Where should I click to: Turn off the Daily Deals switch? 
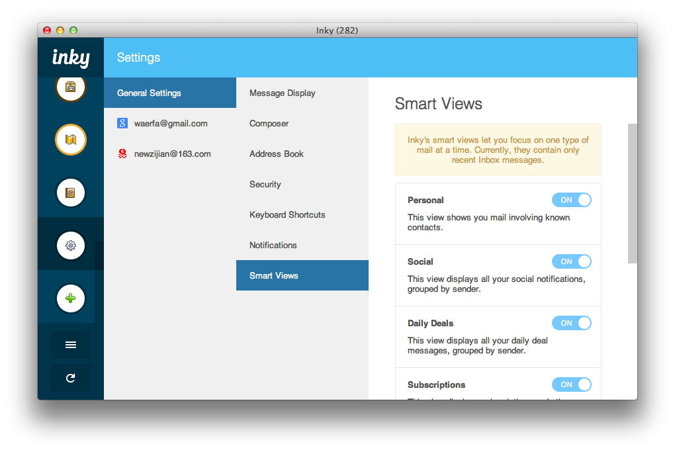[x=572, y=323]
